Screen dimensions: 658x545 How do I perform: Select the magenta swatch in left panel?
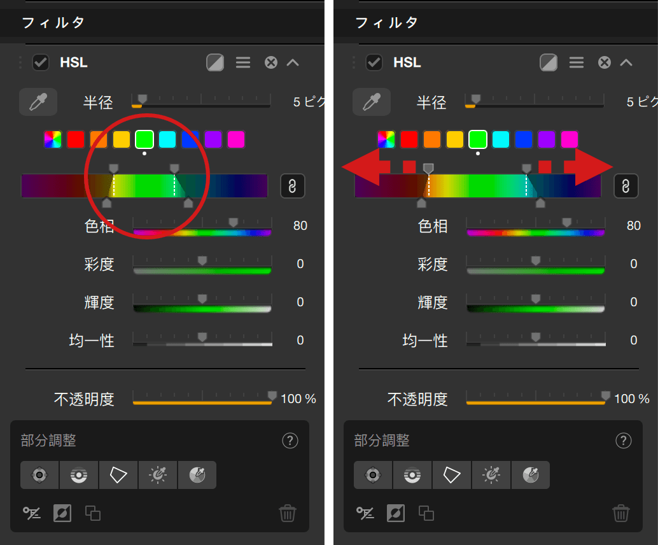(x=236, y=139)
